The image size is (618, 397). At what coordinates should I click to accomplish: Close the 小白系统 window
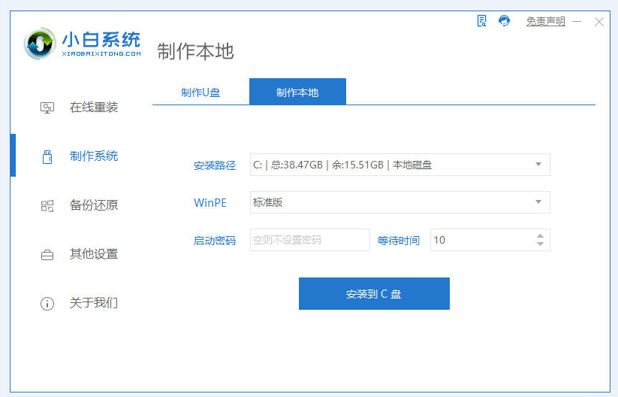[598, 22]
